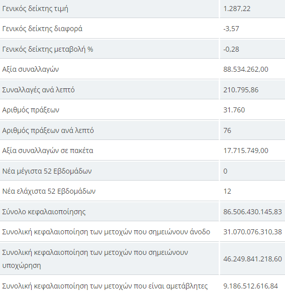
Task: Select the -3,57 difference value
Action: pyautogui.click(x=231, y=29)
